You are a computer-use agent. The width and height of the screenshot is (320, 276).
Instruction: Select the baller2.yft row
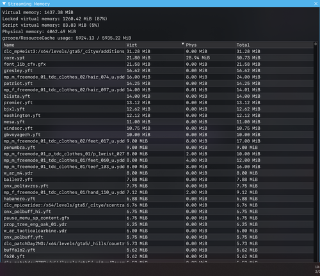point(158,180)
